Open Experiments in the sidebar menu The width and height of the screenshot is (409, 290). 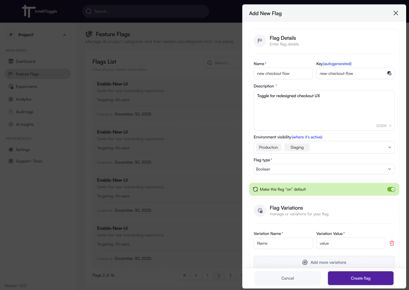(26, 87)
